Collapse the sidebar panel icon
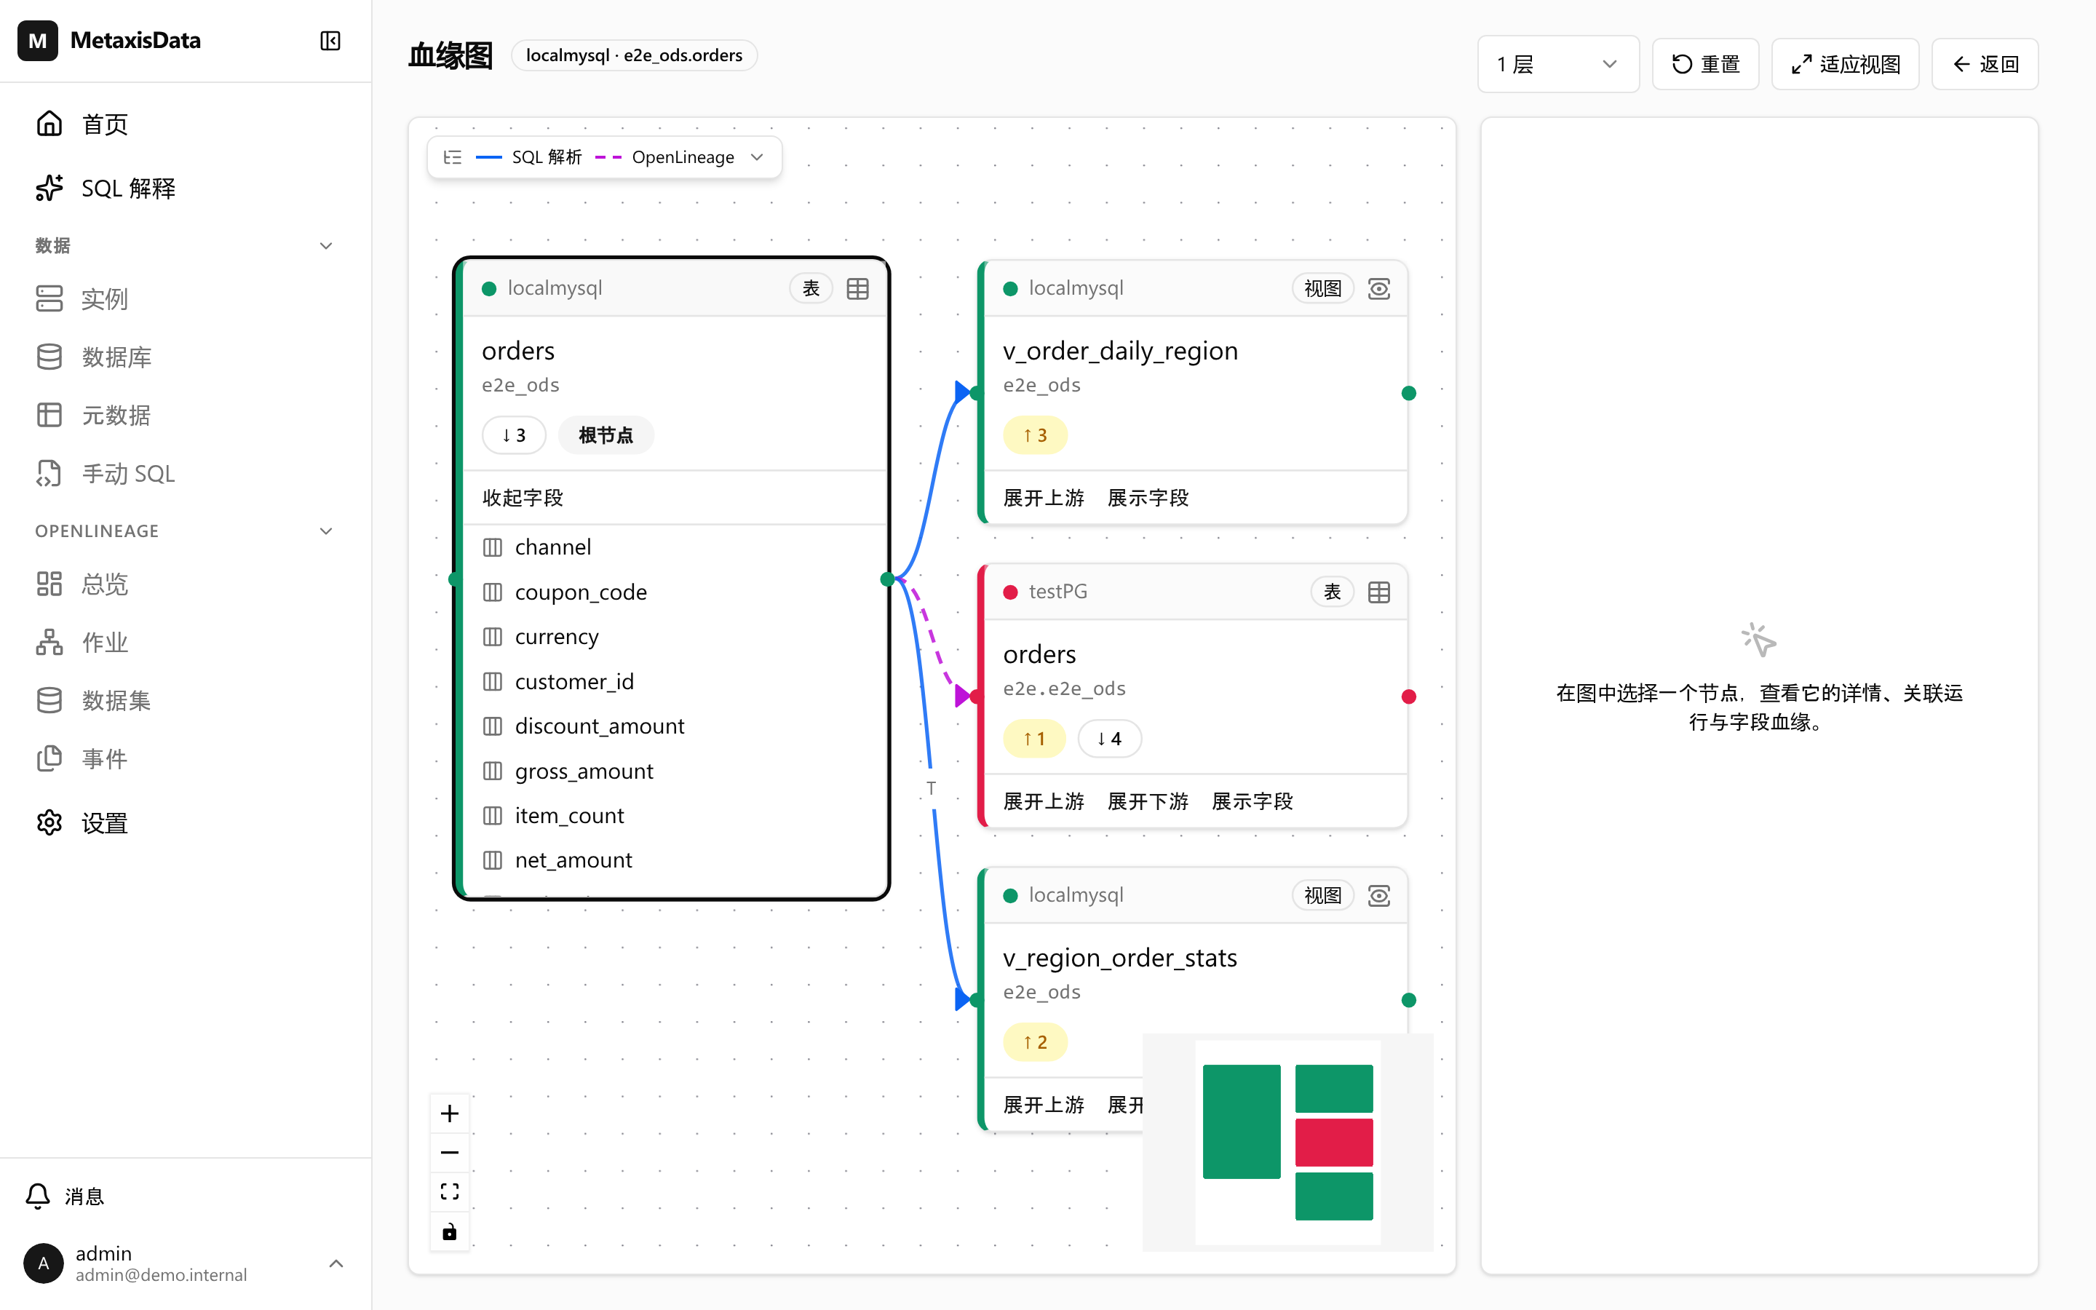Screen dimensions: 2096x1310 click(x=330, y=41)
